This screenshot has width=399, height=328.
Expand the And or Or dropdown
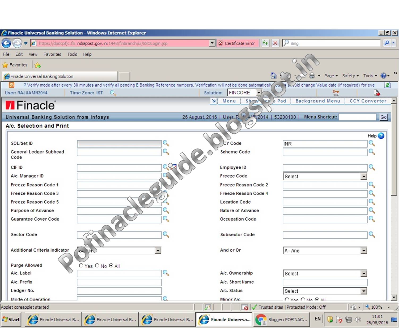click(x=363, y=250)
